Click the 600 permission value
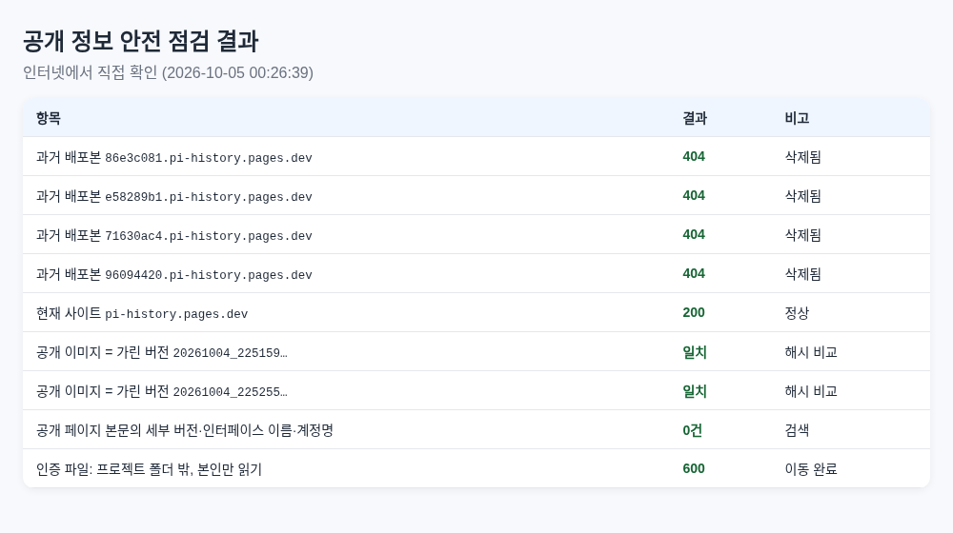 click(x=694, y=468)
